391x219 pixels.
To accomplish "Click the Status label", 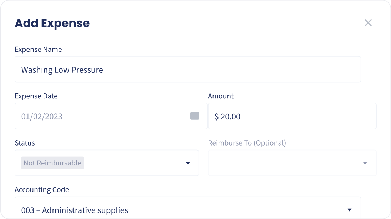I will pyautogui.click(x=25, y=143).
